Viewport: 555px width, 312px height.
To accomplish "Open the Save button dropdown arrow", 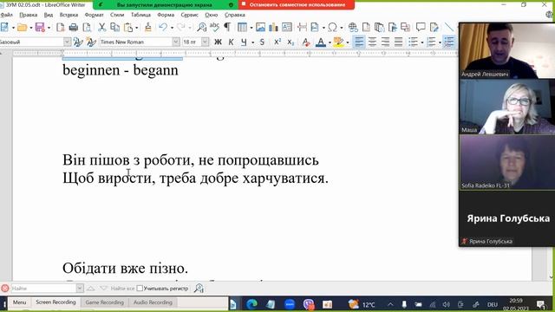I will click(x=49, y=28).
